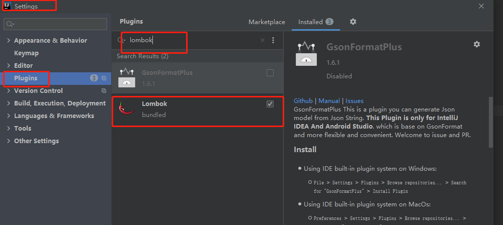The image size is (503, 225).
Task: Expand Languages & Frameworks node
Action: point(9,116)
